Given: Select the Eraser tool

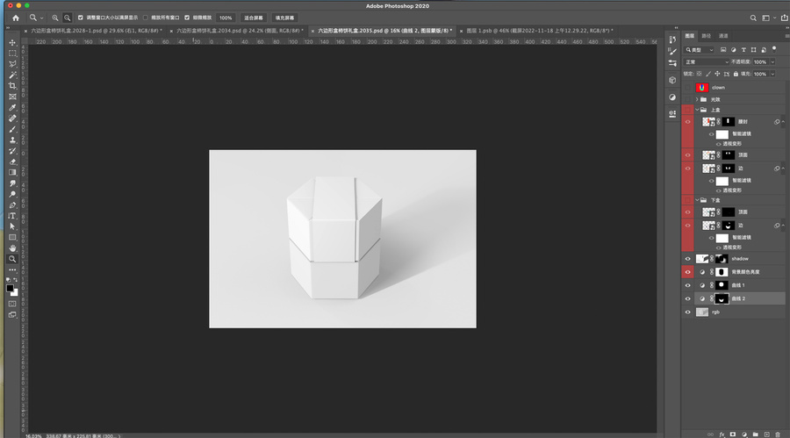Looking at the screenshot, I should click(12, 162).
